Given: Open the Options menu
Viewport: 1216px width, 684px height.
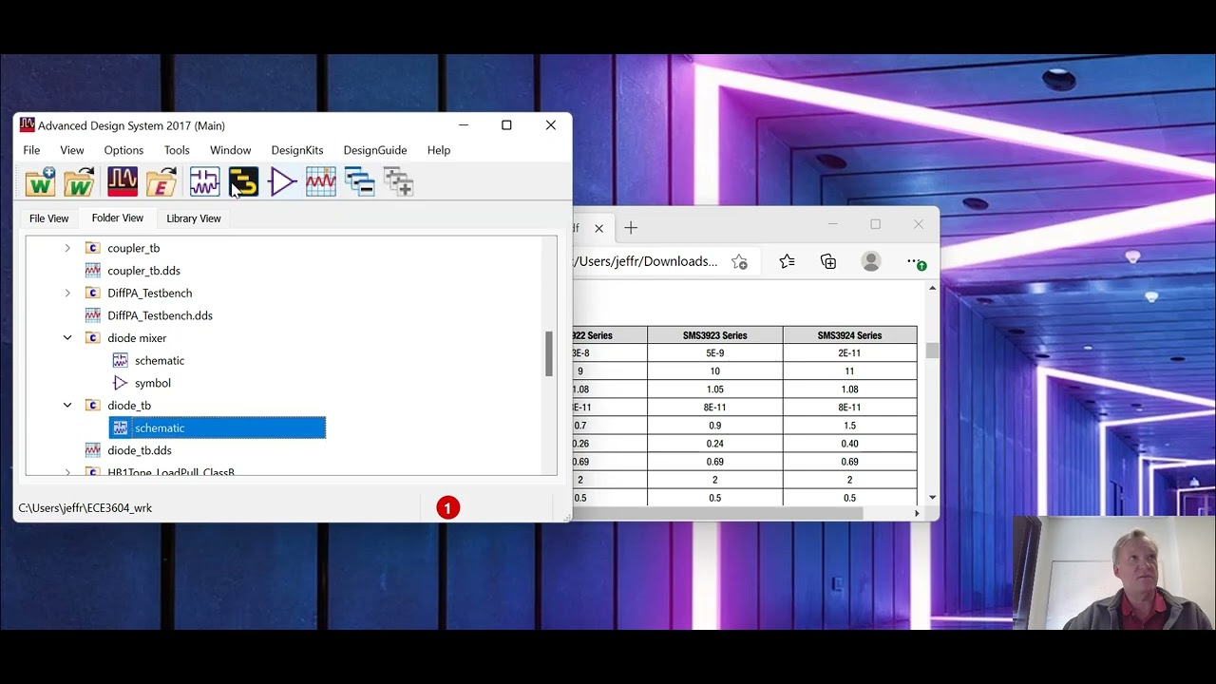Looking at the screenshot, I should 123,150.
